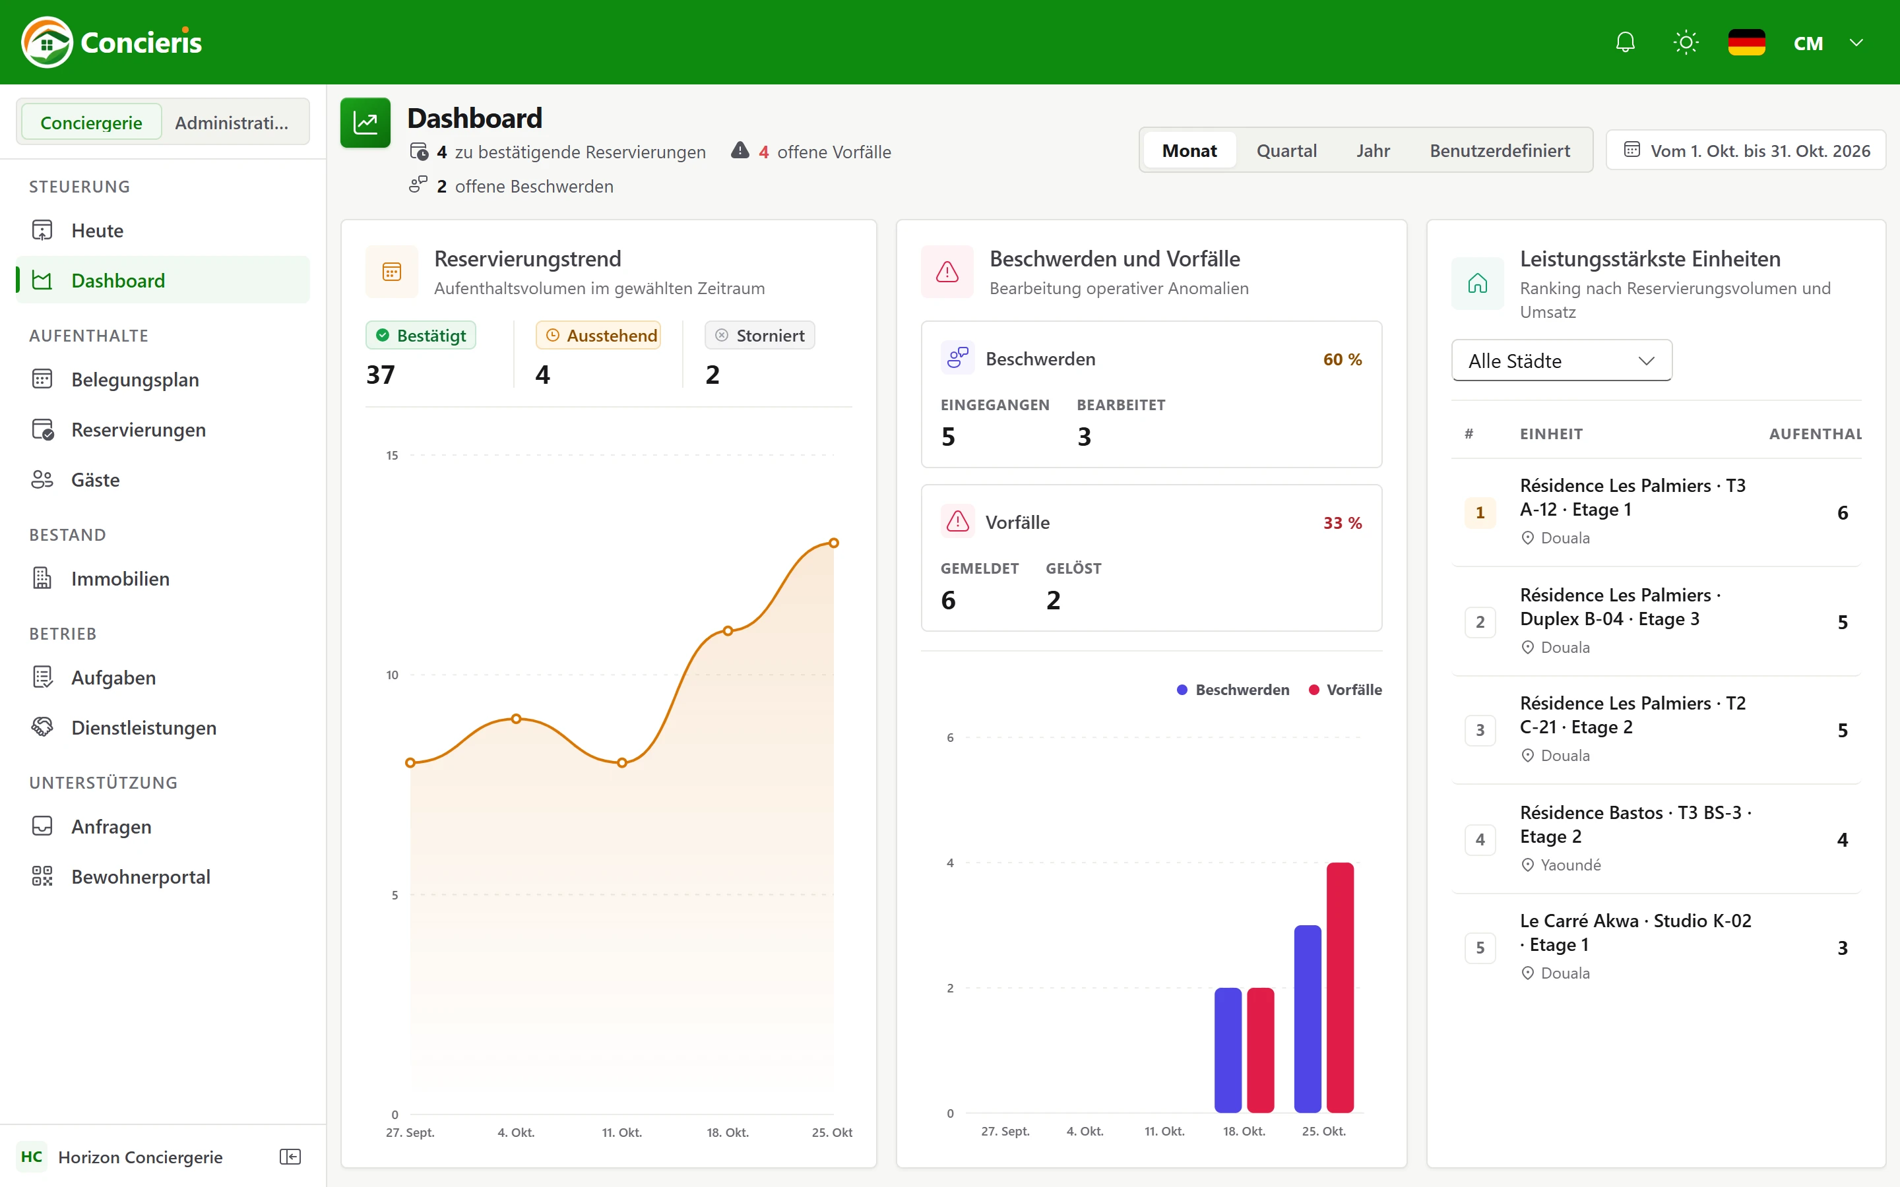Open Heute in the sidebar
1900x1187 pixels.
tap(162, 230)
